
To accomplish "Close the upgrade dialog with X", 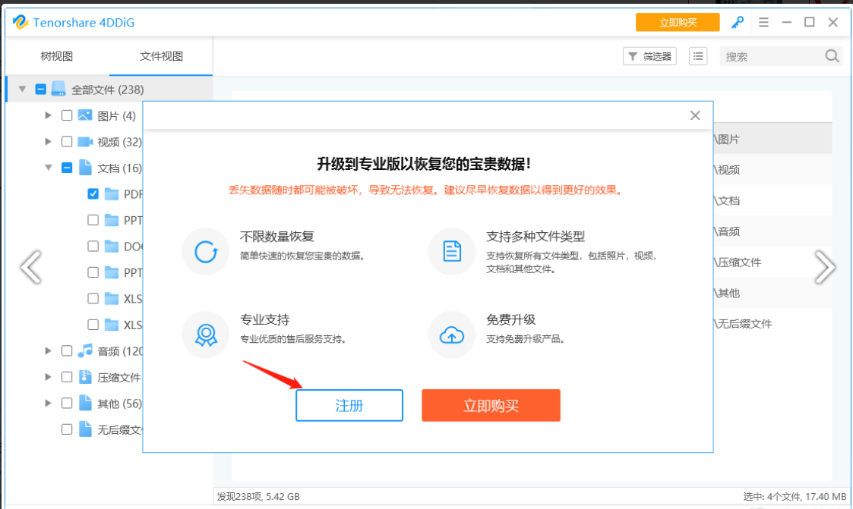I will coord(695,115).
